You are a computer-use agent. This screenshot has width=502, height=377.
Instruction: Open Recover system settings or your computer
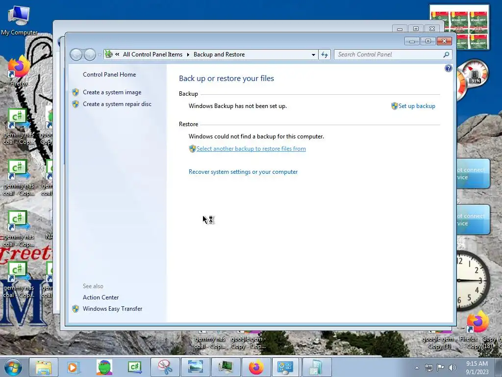(x=243, y=172)
